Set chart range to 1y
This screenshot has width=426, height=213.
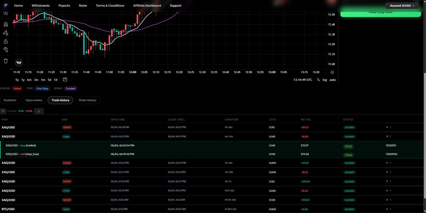[x=23, y=80]
